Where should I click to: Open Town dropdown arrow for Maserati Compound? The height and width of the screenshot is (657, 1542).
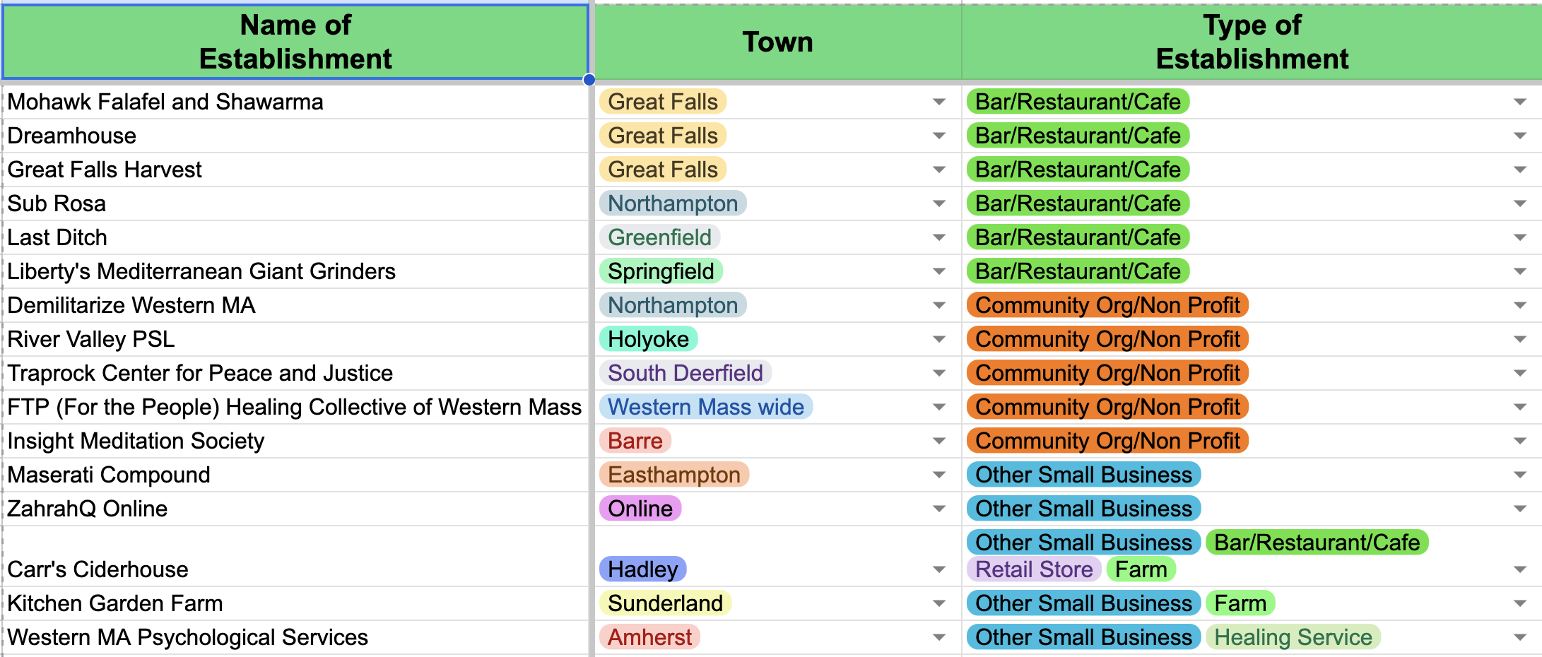[x=939, y=475]
